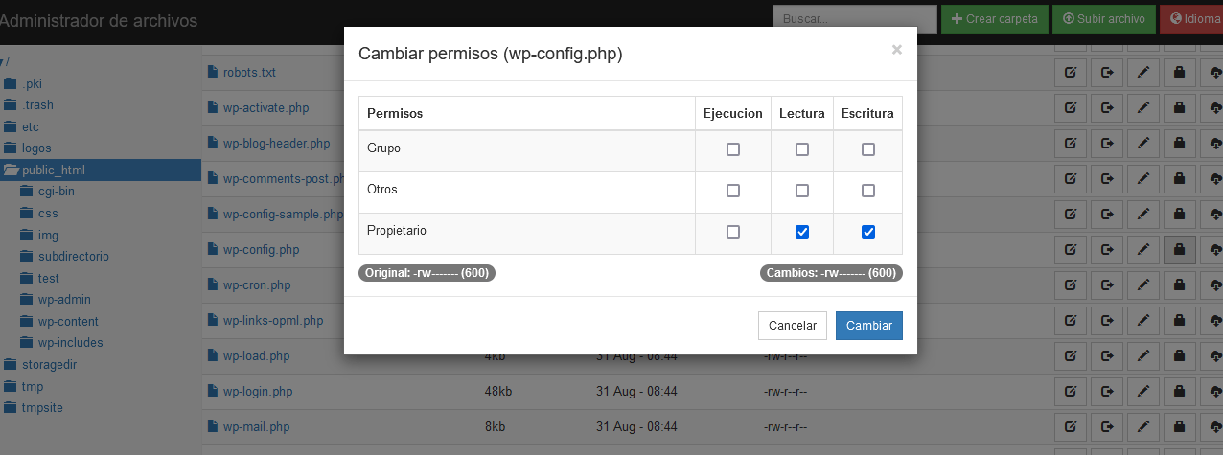This screenshot has width=1223, height=455.
Task: Close the Cambiar permisos dialog with X
Action: pos(897,50)
